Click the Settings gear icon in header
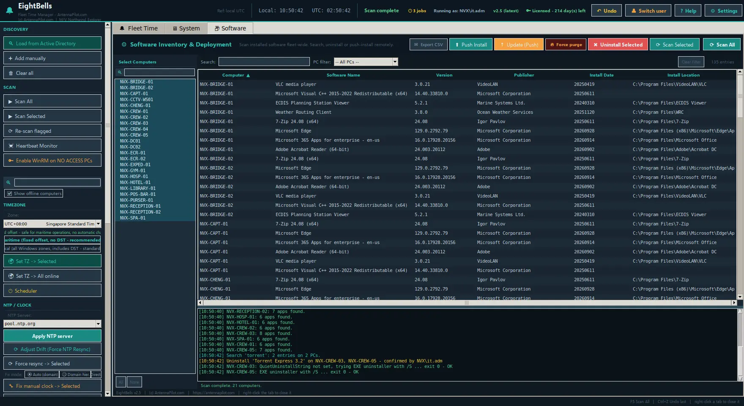 tap(713, 11)
